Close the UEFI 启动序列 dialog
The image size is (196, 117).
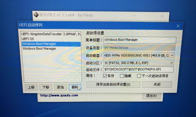[x=178, y=26]
